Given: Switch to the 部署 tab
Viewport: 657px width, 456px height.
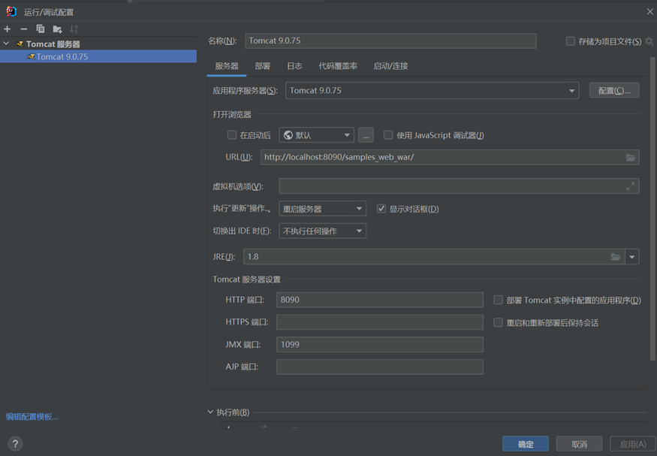Looking at the screenshot, I should [263, 66].
